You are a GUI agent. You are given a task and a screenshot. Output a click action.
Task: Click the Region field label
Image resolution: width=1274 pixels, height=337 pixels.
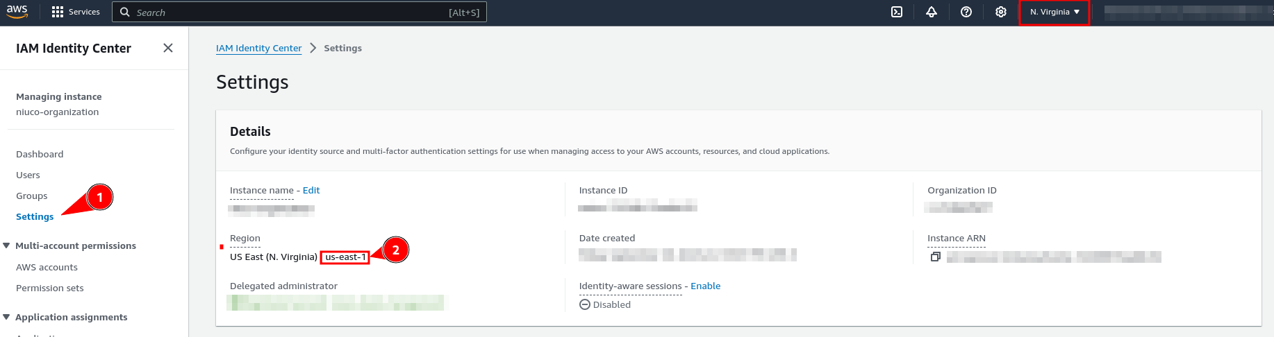click(245, 238)
